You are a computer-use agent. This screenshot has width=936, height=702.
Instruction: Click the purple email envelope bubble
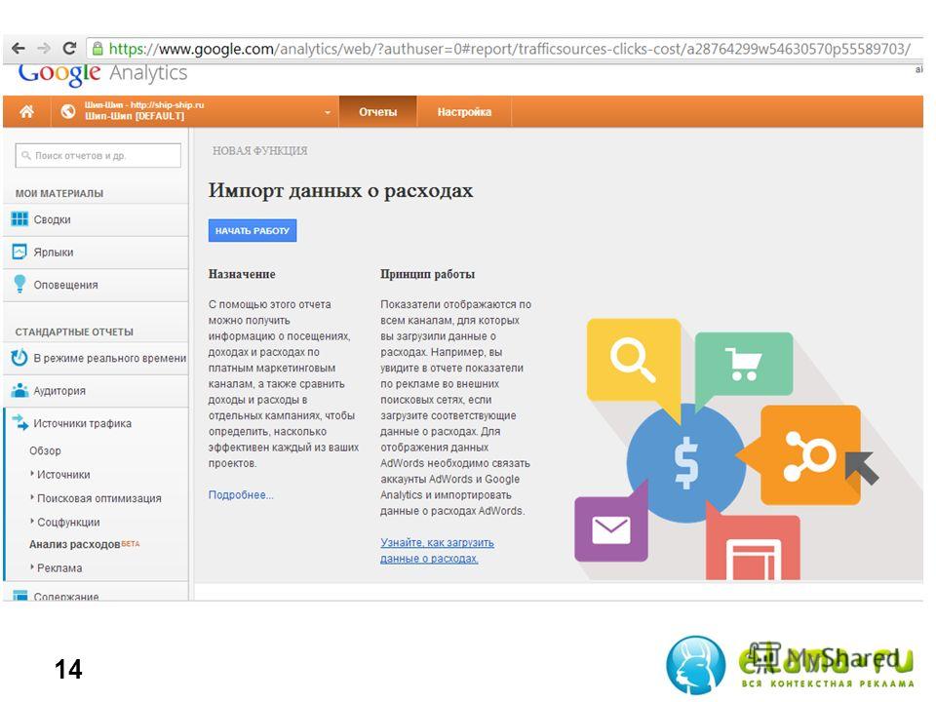click(x=610, y=529)
